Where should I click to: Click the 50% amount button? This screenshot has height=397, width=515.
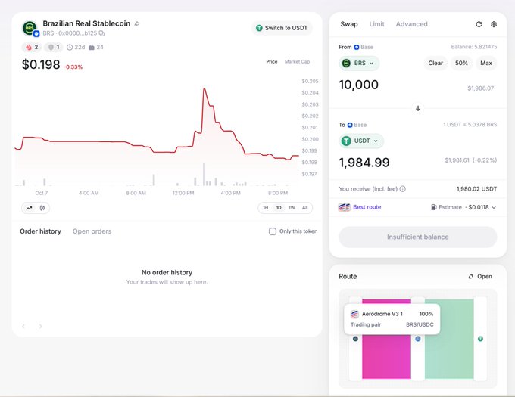pyautogui.click(x=461, y=64)
